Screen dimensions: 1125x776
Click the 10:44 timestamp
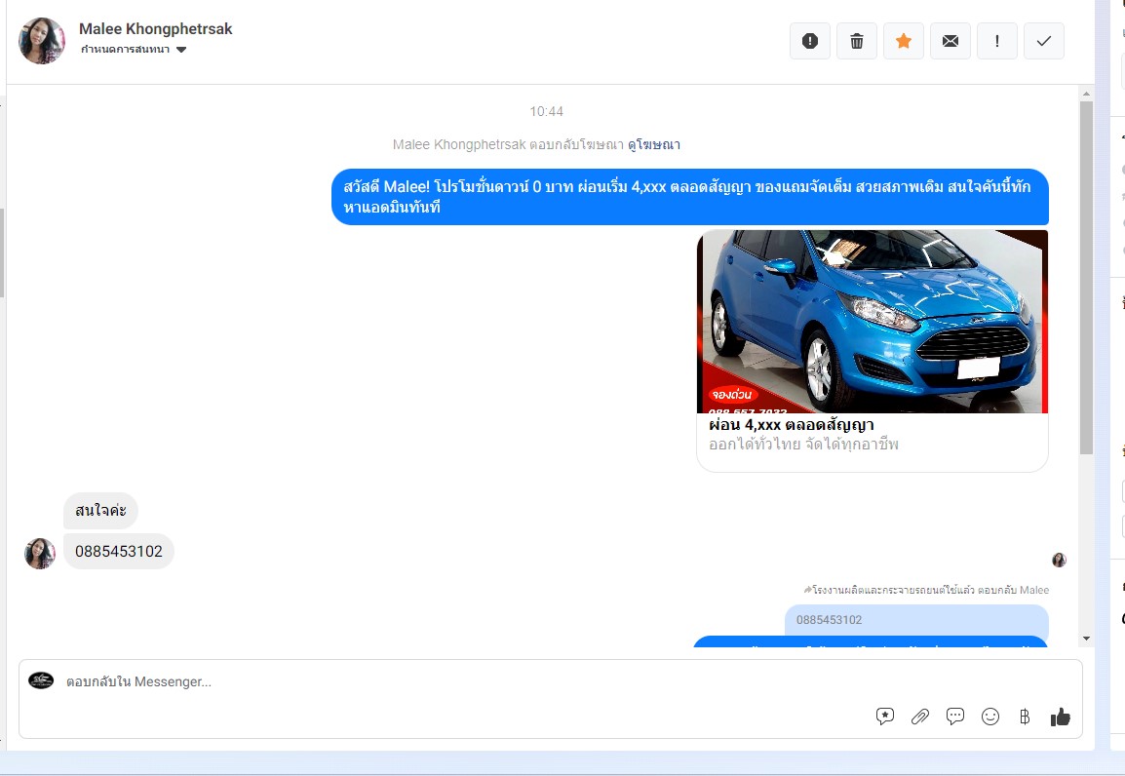[x=546, y=111]
